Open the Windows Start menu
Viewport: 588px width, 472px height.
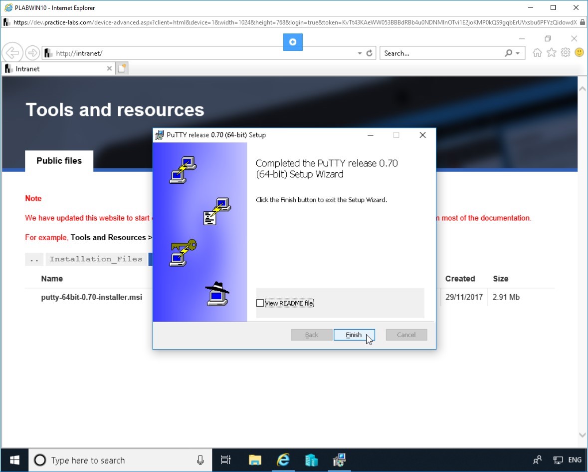(x=14, y=460)
